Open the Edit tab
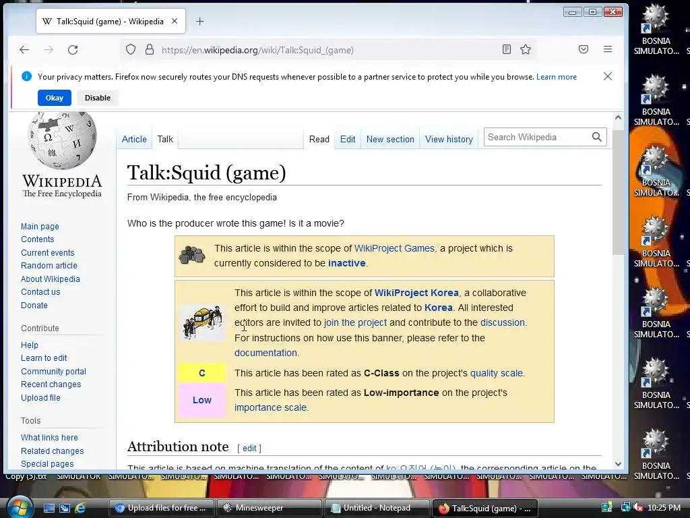This screenshot has height=518, width=690. pyautogui.click(x=348, y=139)
